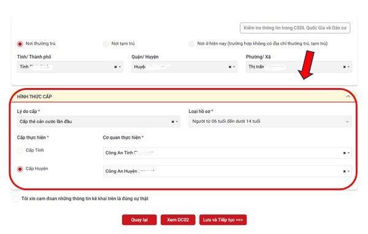This screenshot has width=368, height=234.
Task: Click Kiểm tra thông tin trong CSDL button
Action: 295,28
